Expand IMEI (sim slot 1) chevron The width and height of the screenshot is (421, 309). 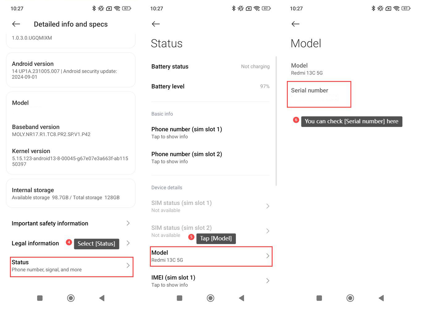coord(268,281)
